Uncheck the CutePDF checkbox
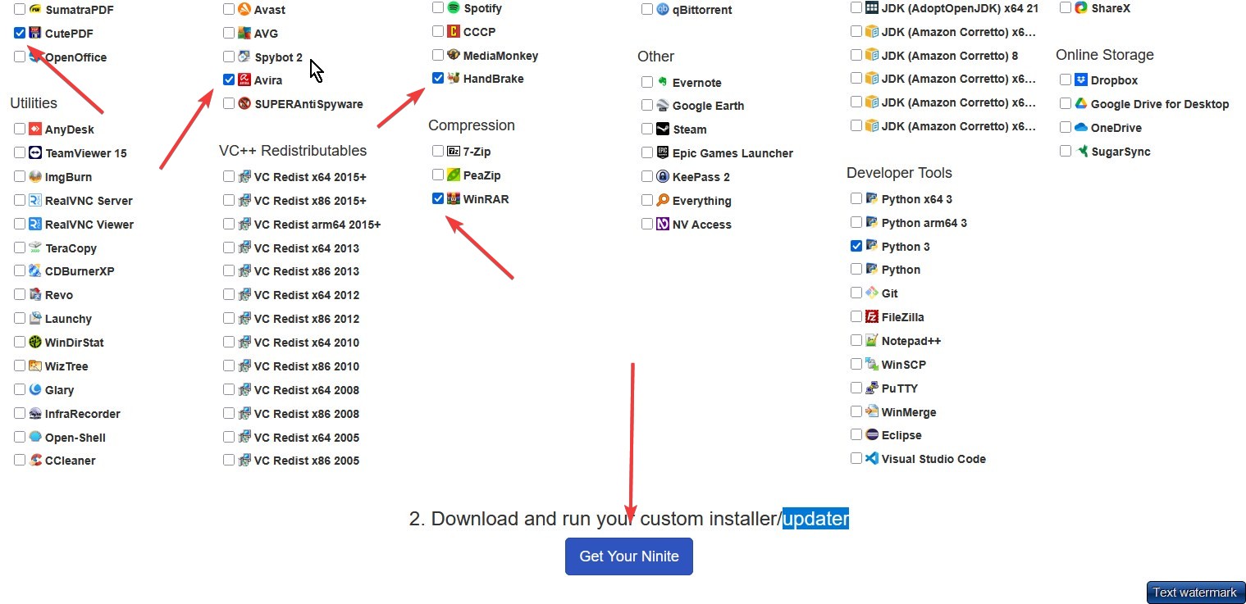This screenshot has height=604, width=1246. (x=20, y=34)
